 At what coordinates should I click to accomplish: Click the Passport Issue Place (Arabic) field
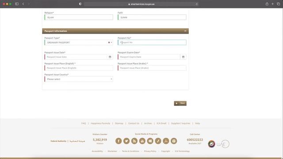(x=152, y=68)
